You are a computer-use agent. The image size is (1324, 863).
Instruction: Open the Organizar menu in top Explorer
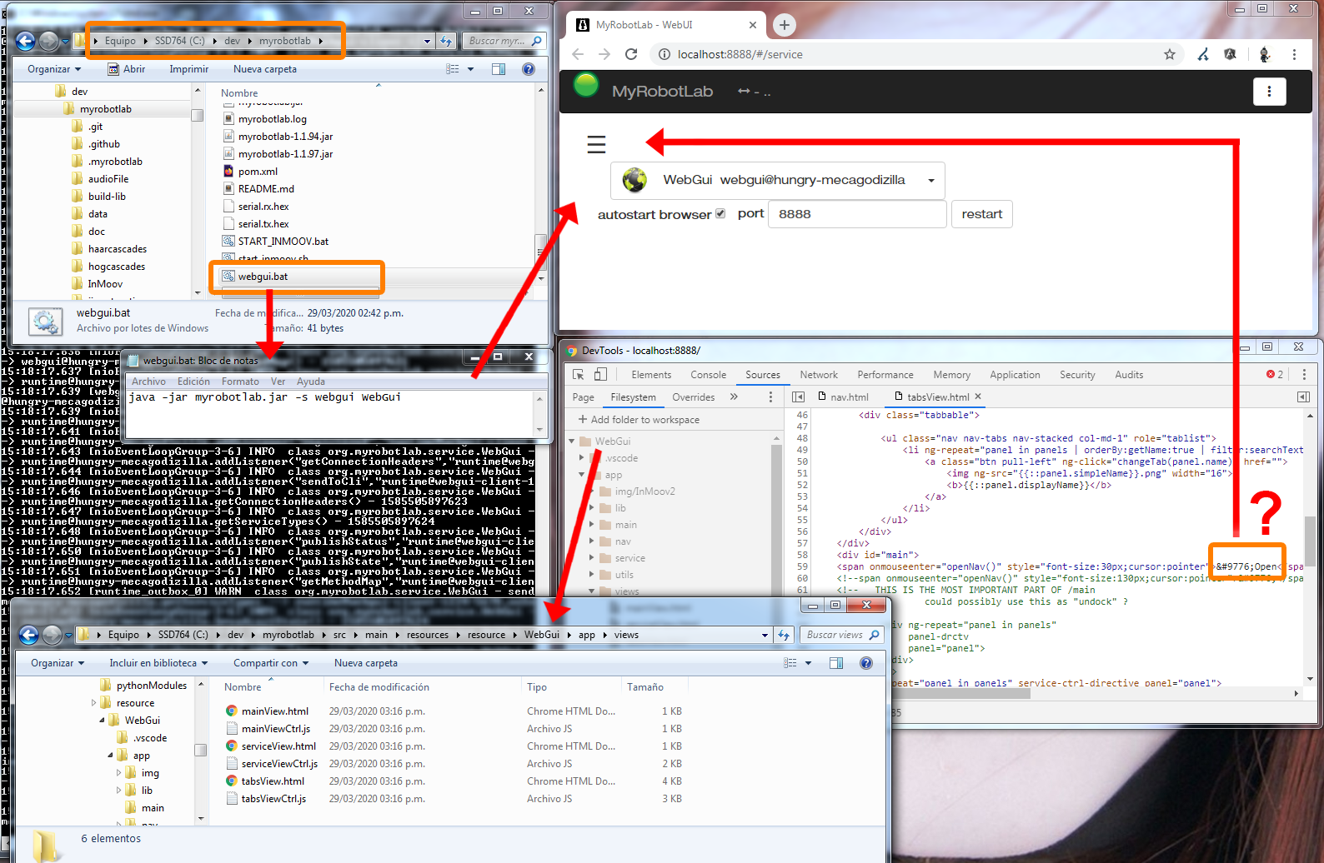[54, 69]
